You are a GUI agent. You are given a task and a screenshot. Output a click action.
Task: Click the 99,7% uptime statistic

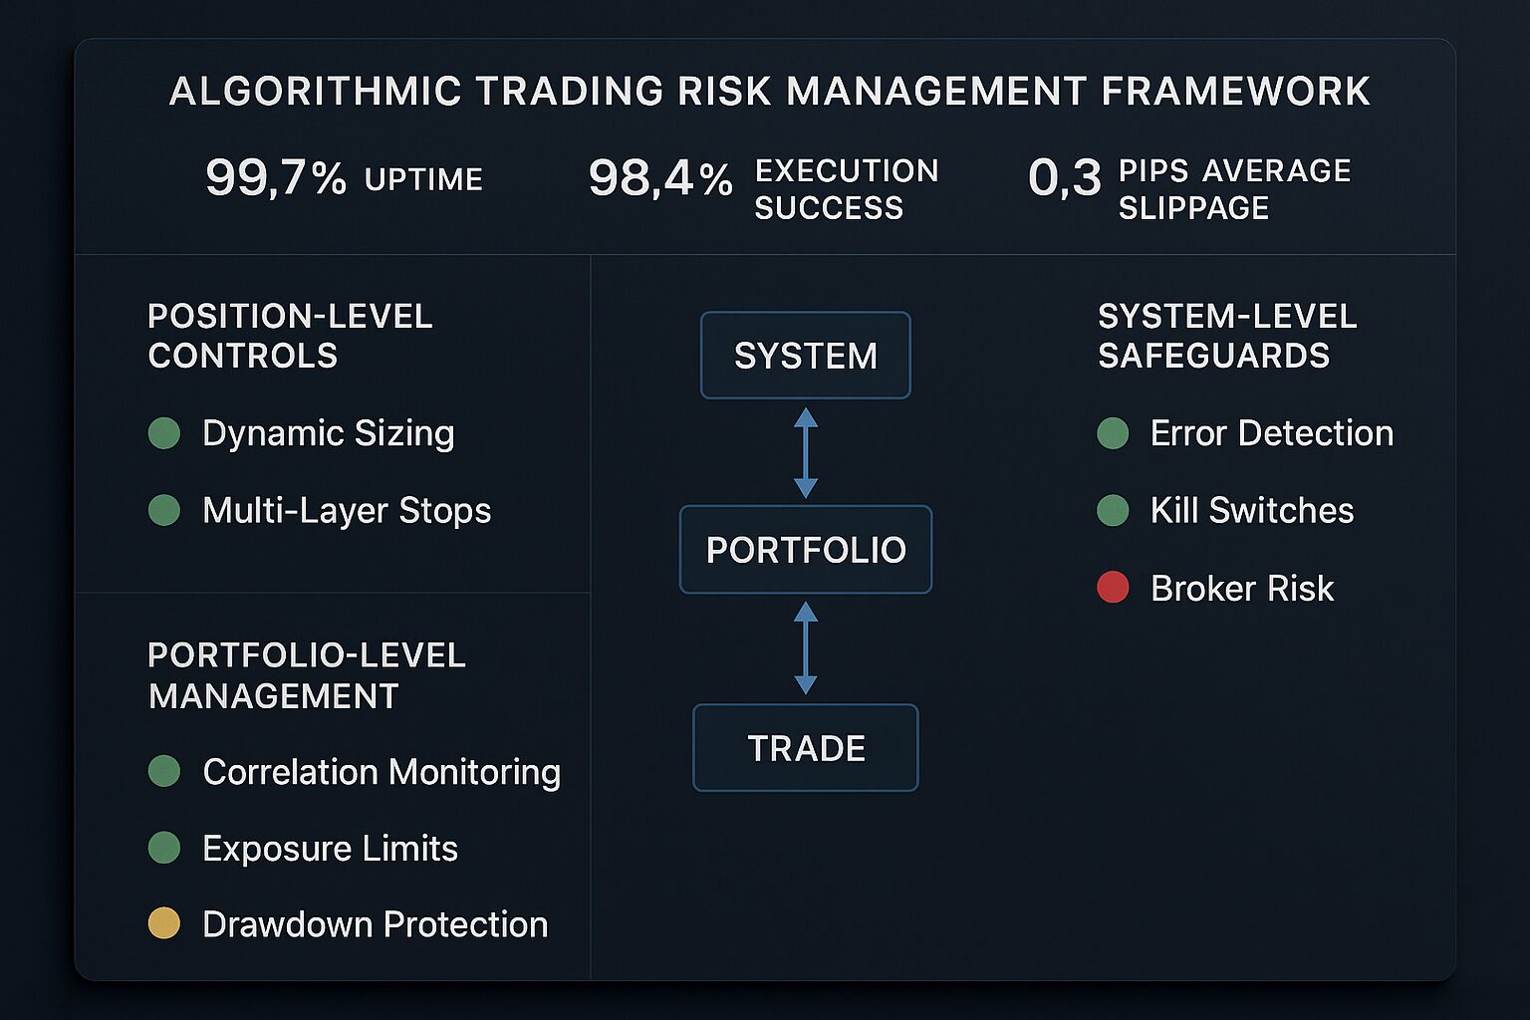pos(344,179)
